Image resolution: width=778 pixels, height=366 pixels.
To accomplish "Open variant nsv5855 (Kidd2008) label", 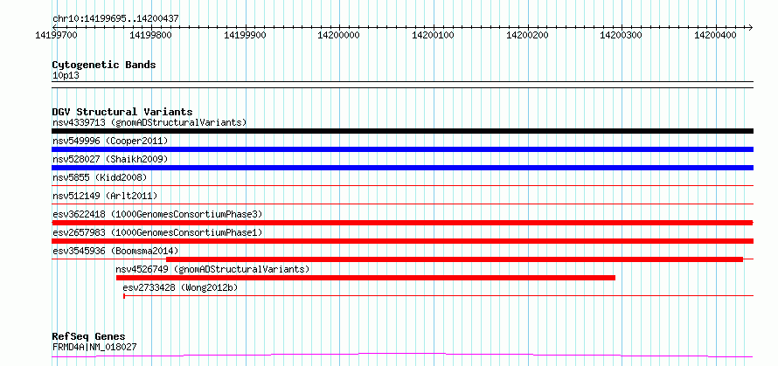I will [x=100, y=177].
